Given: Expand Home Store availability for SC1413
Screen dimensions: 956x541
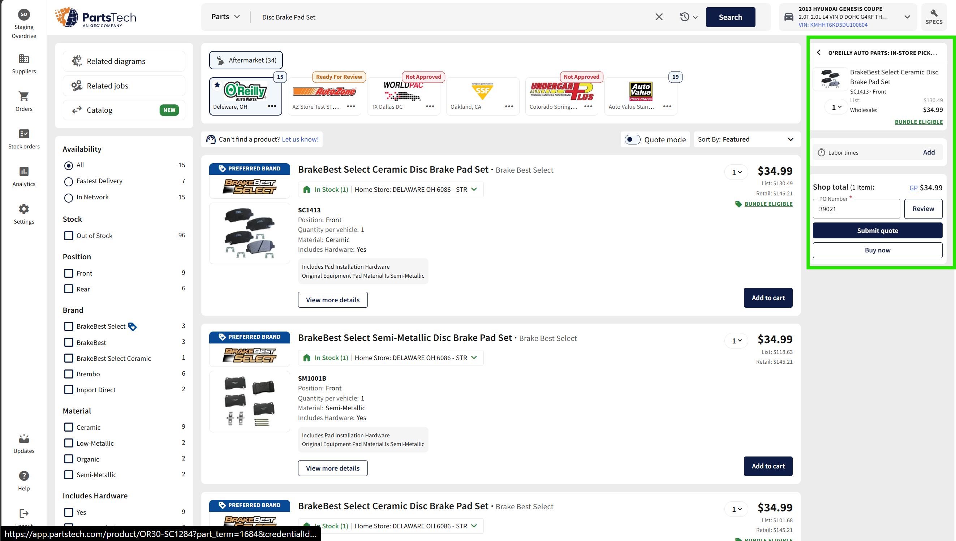Looking at the screenshot, I should (474, 189).
